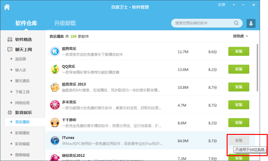This screenshot has height=161, width=268.
Task: Expand the 聊天上网 category
Action: (x=23, y=50)
